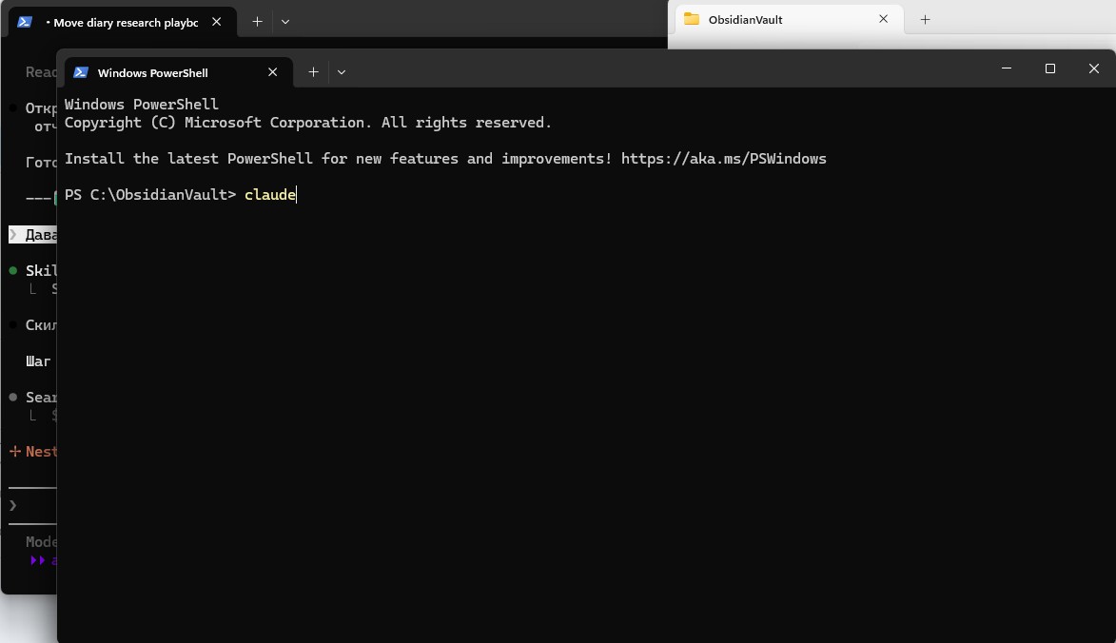The height and width of the screenshot is (643, 1116).
Task: Click the folder icon on the ObsidianVault tab
Action: (x=692, y=19)
